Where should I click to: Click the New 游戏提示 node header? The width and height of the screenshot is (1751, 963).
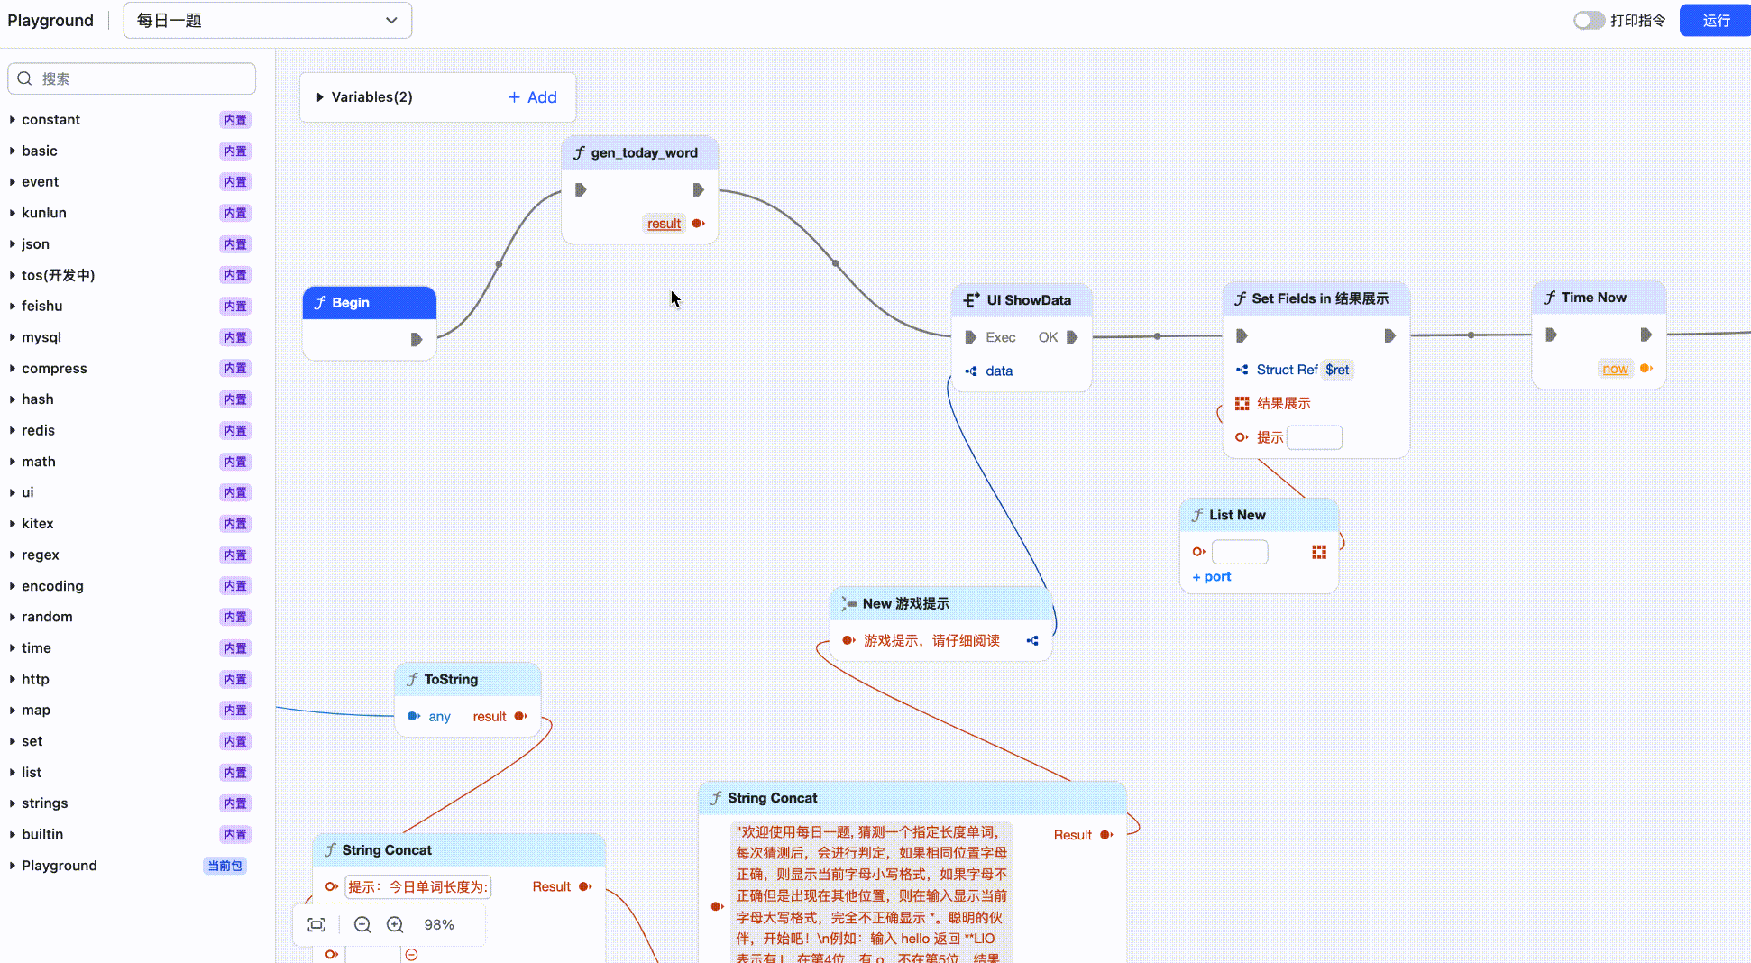[x=940, y=604]
